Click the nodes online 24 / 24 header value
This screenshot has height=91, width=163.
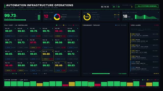[116, 7]
